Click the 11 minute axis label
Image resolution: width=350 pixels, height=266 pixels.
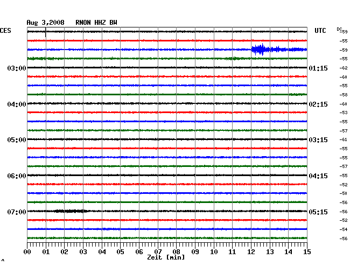[x=232, y=252]
